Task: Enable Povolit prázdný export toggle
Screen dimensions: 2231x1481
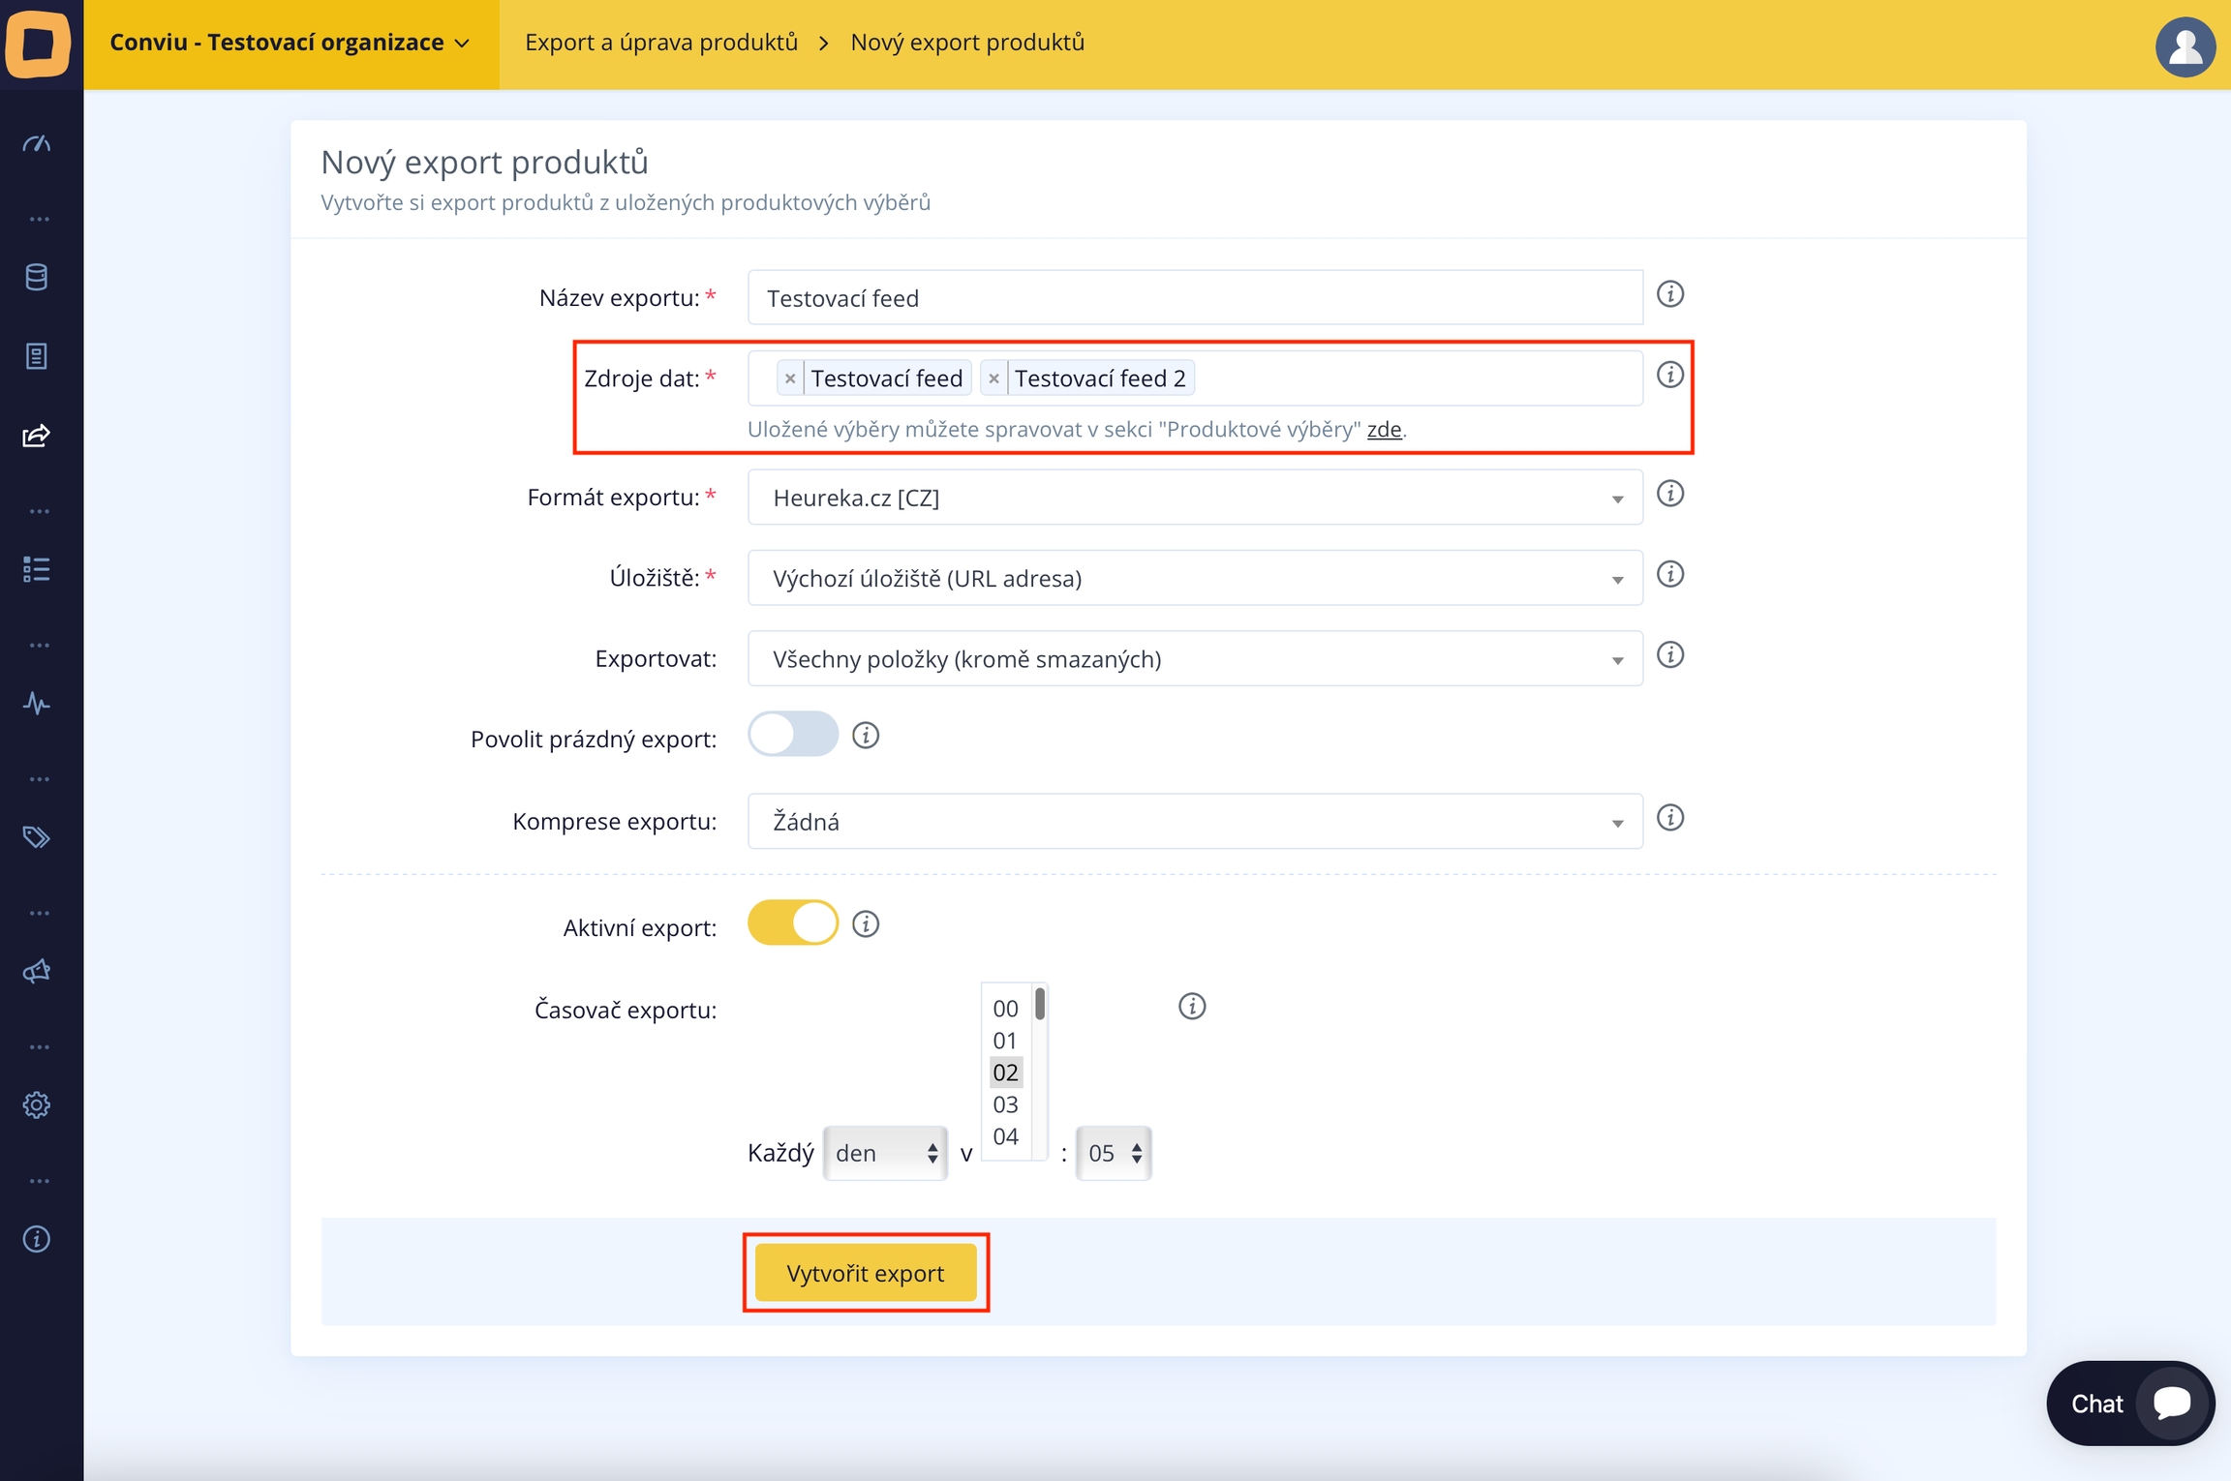Action: pyautogui.click(x=792, y=735)
